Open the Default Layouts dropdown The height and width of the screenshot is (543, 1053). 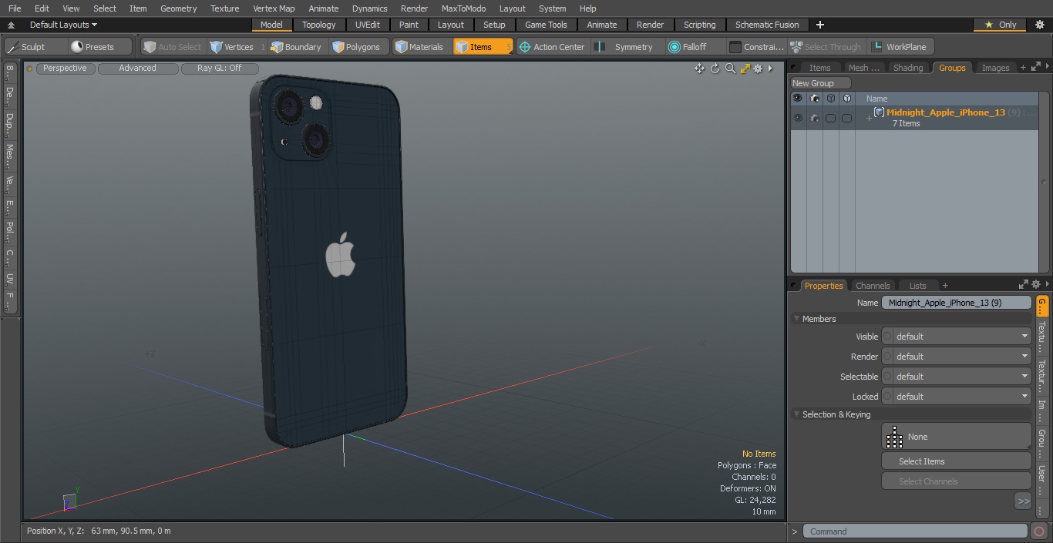pos(63,25)
